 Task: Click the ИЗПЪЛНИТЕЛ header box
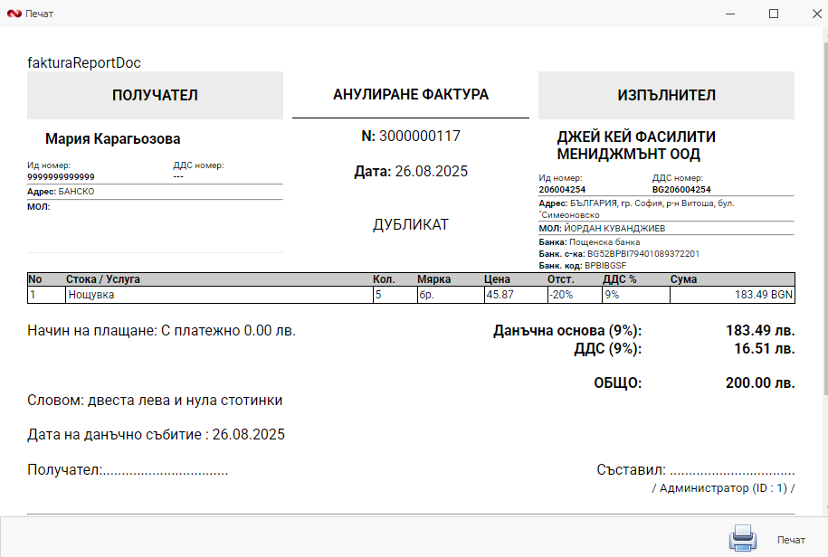(x=666, y=96)
